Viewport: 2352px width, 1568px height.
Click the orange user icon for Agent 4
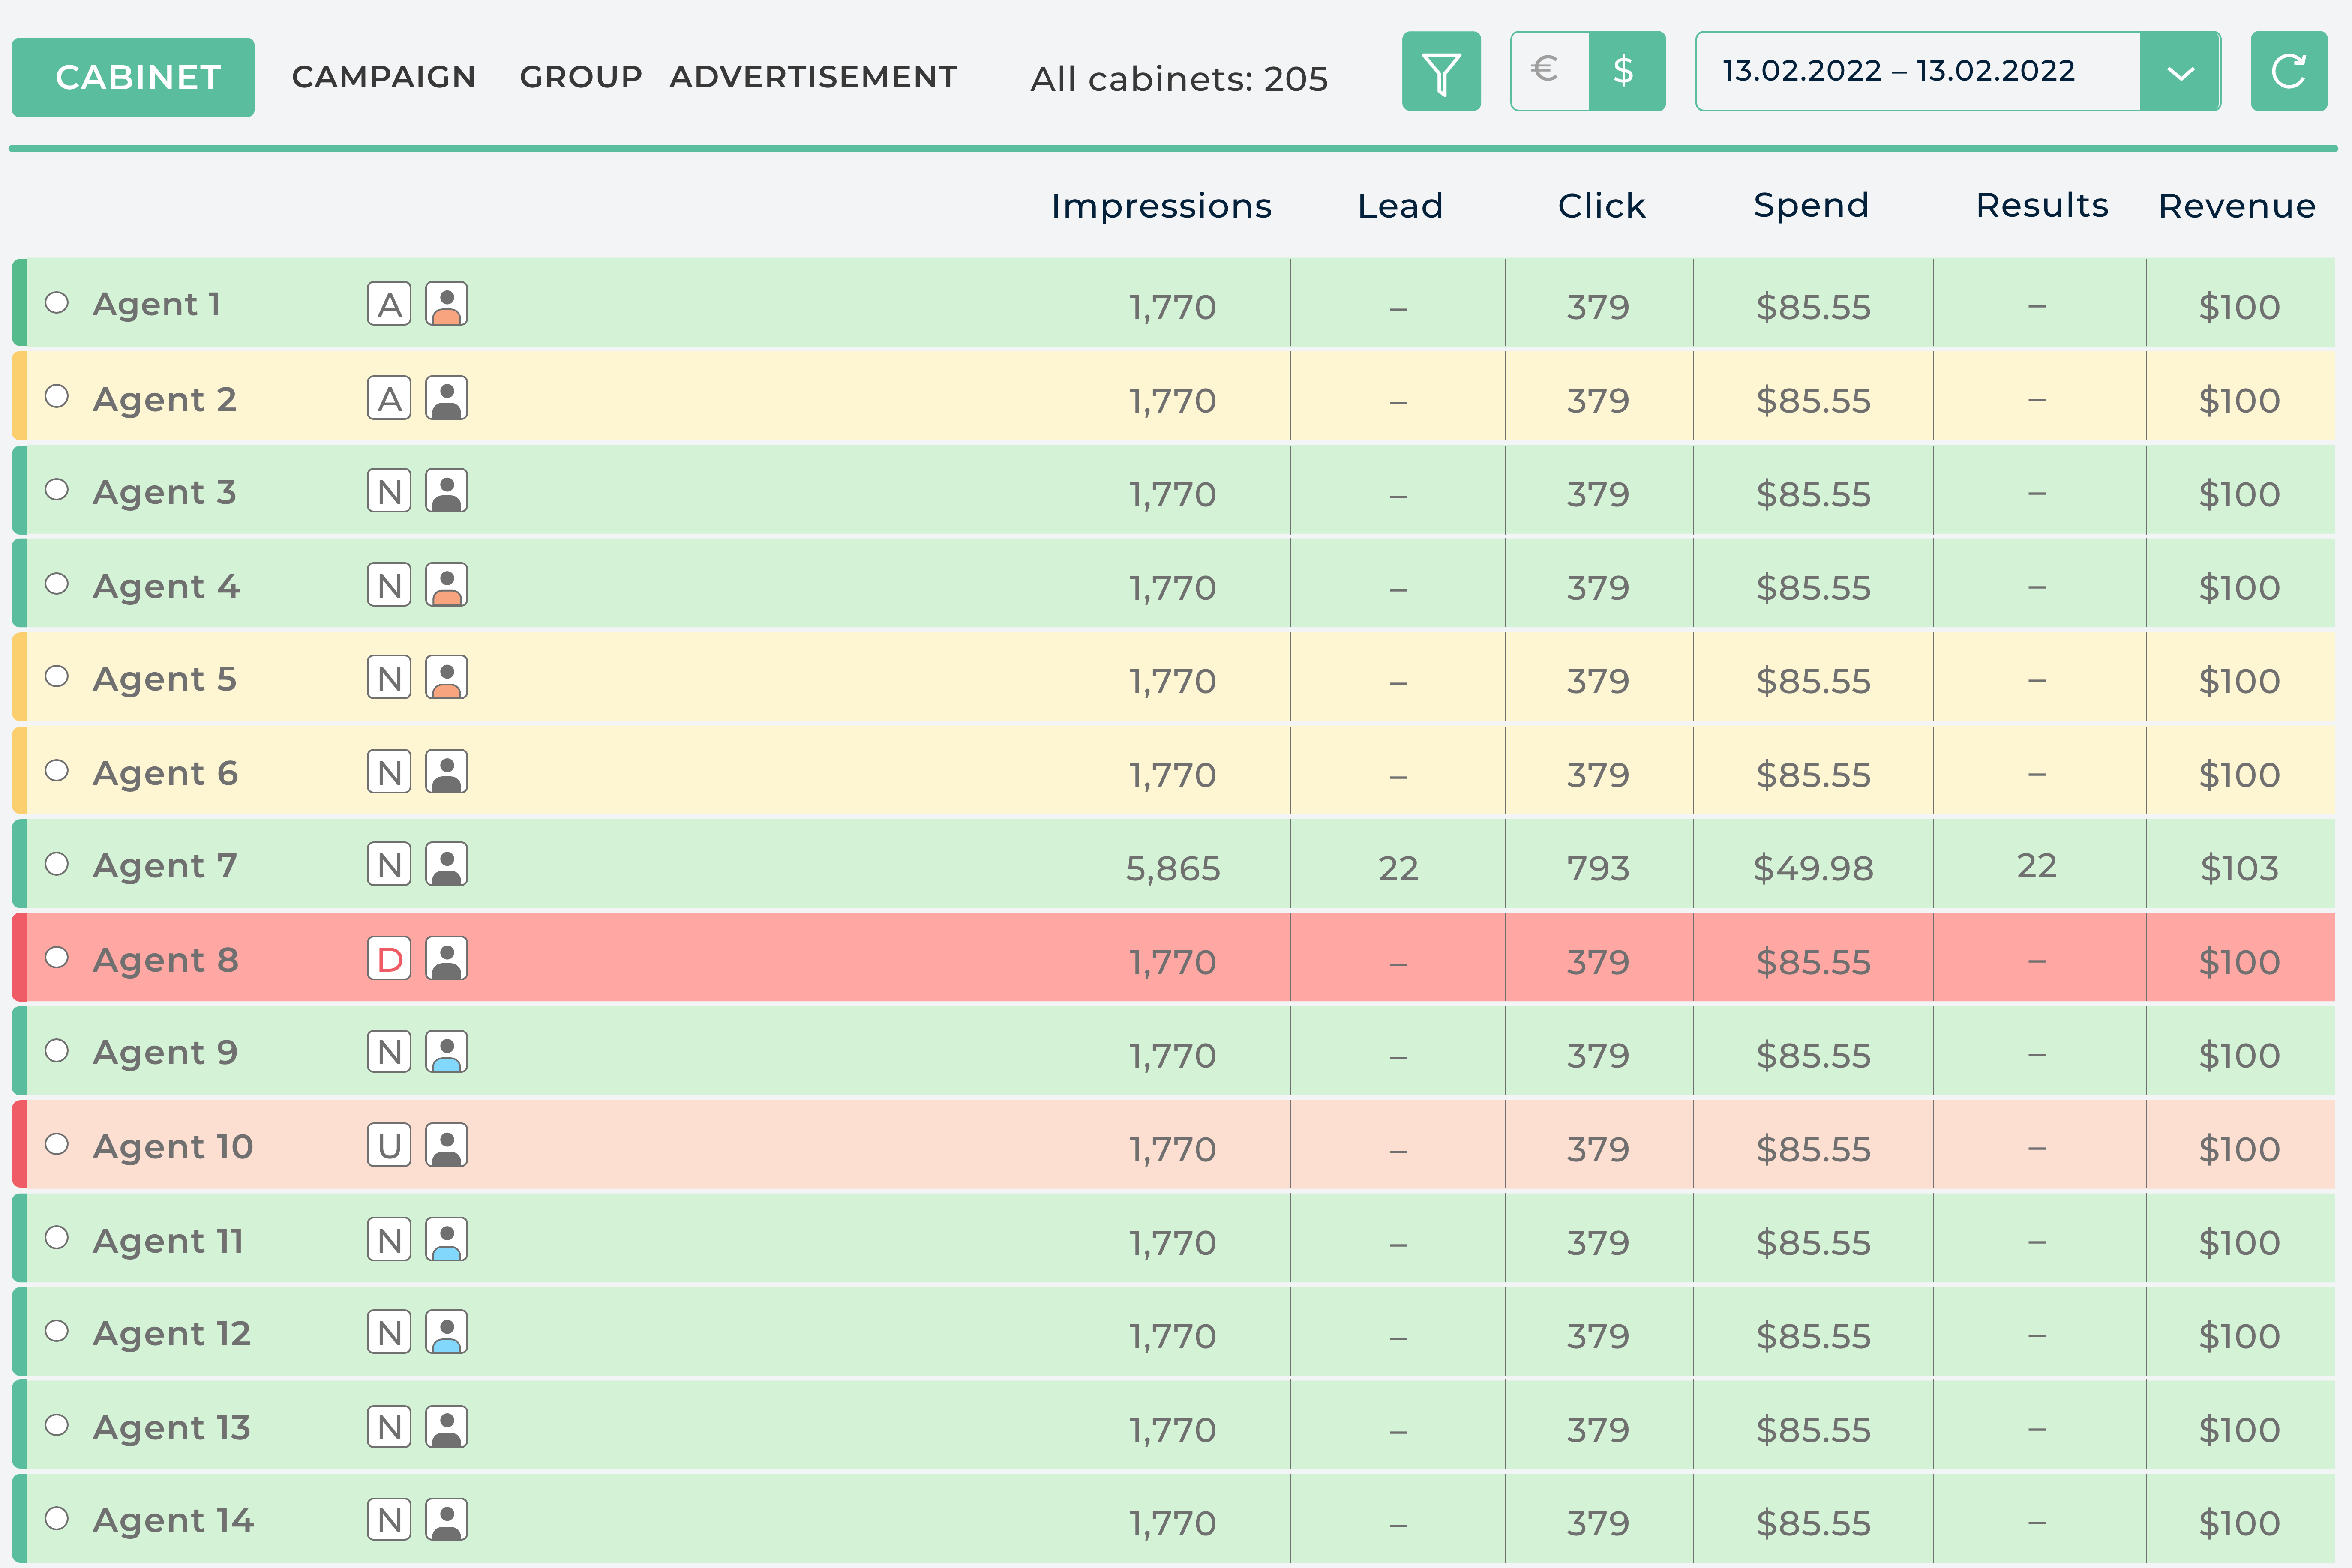446,585
